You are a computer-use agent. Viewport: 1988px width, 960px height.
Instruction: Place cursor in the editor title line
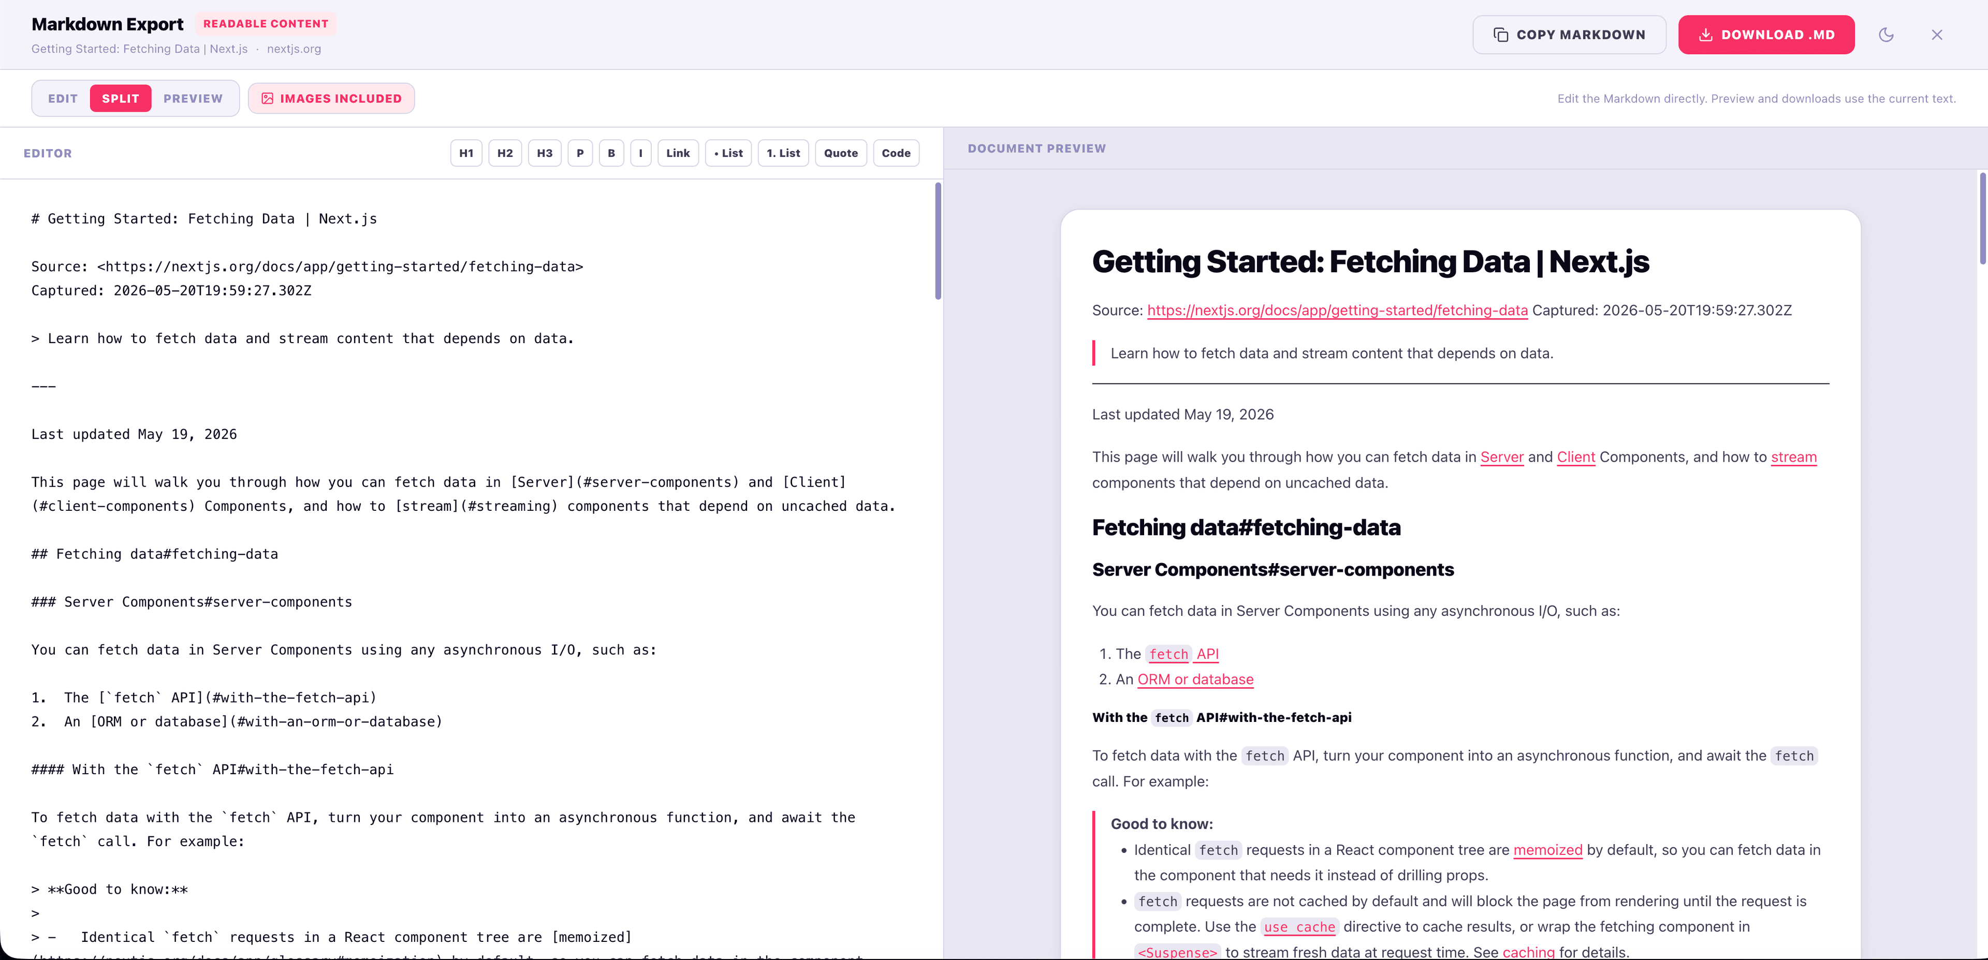[x=204, y=218]
